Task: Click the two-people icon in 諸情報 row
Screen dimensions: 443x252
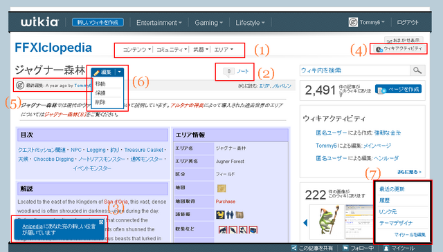Action: pos(230,215)
